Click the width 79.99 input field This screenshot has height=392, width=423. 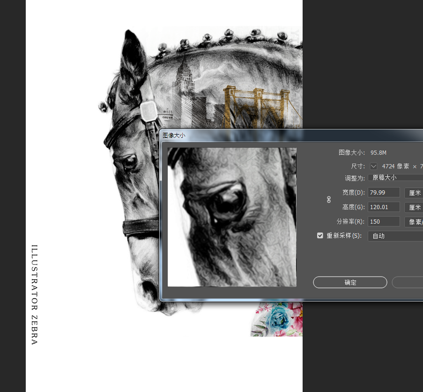point(384,193)
